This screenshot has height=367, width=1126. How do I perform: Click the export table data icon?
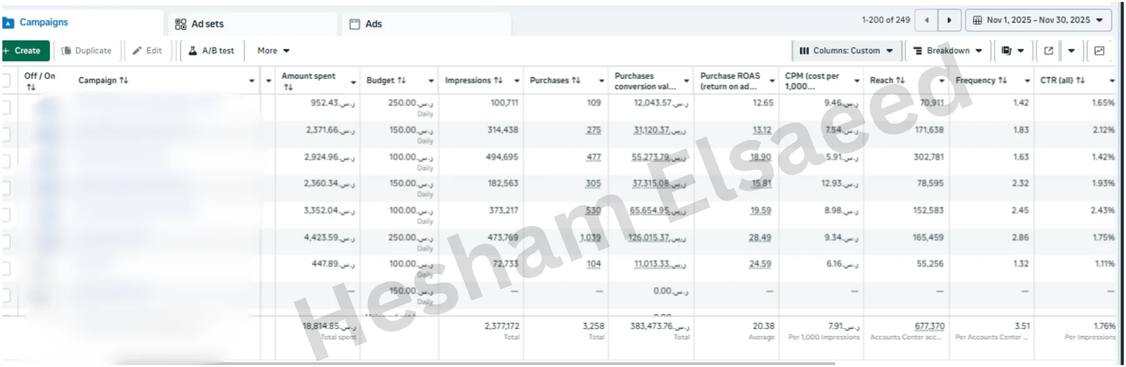click(1049, 51)
